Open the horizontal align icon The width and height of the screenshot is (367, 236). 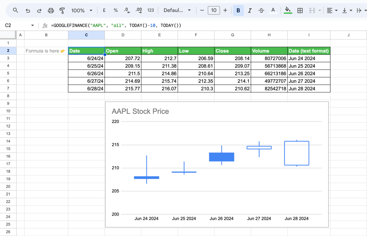click(x=329, y=10)
